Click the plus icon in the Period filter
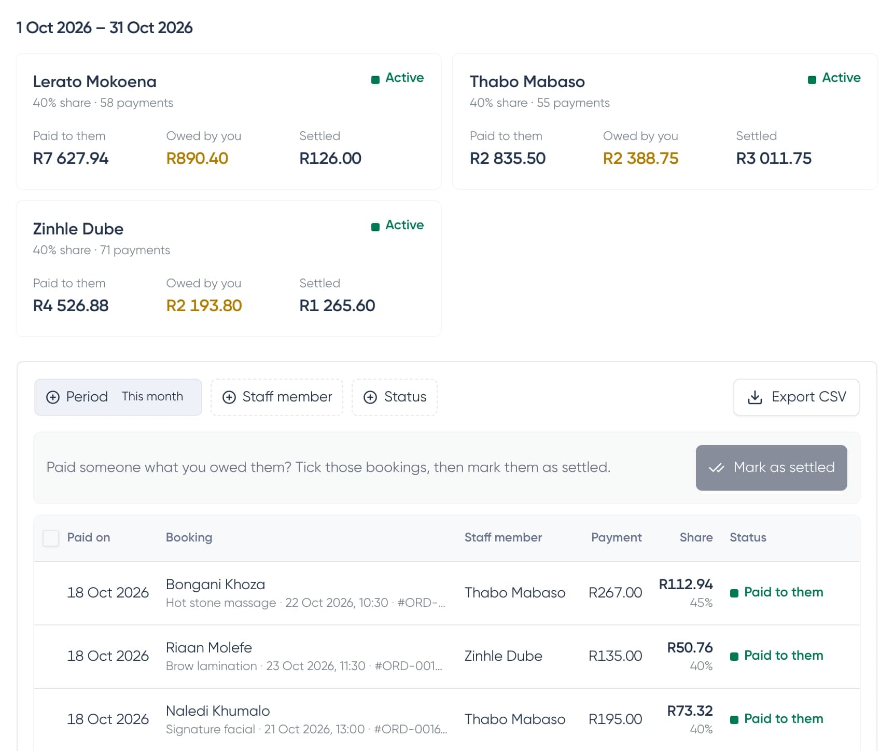Screen dimensions: 894x751 (x=53, y=397)
